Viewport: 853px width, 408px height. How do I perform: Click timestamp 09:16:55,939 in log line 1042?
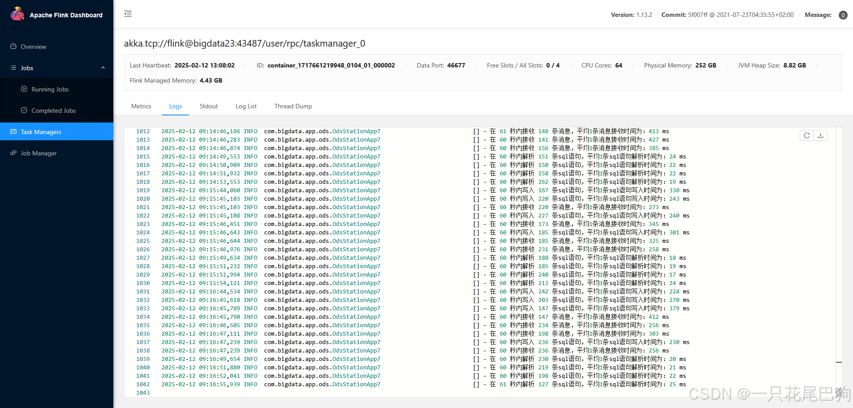[220, 384]
